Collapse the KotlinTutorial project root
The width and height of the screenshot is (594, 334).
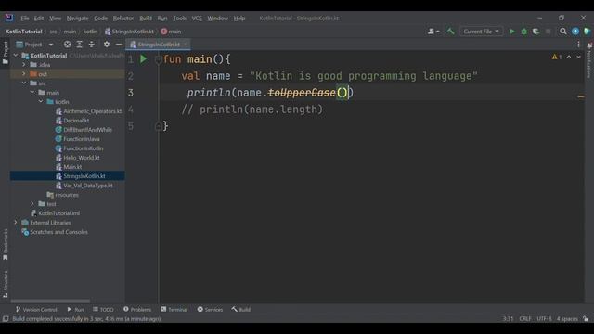pos(16,56)
